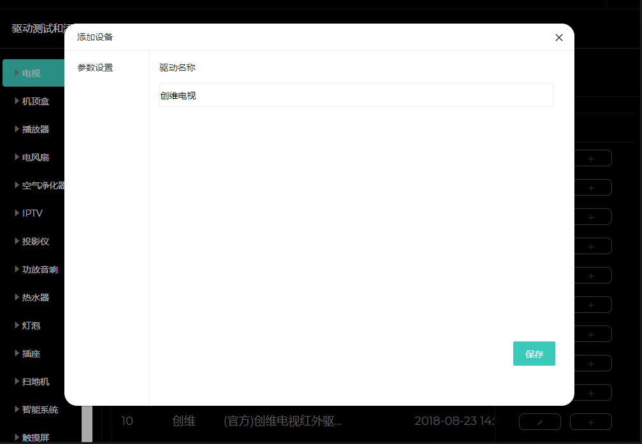The height and width of the screenshot is (444, 642).
Task: Click the row number 10 cell
Action: coord(127,420)
